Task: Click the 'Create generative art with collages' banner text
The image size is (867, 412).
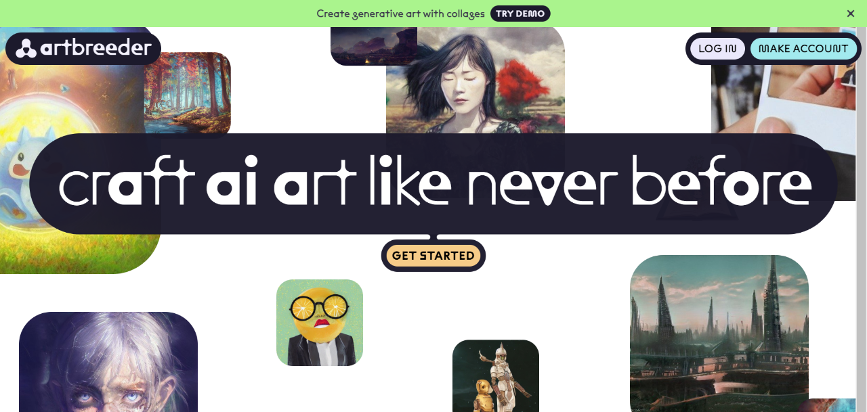Action: (x=401, y=14)
